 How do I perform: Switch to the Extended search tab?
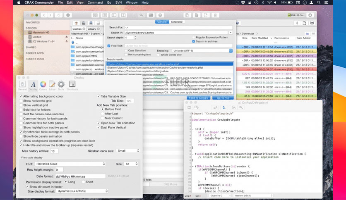tap(177, 22)
